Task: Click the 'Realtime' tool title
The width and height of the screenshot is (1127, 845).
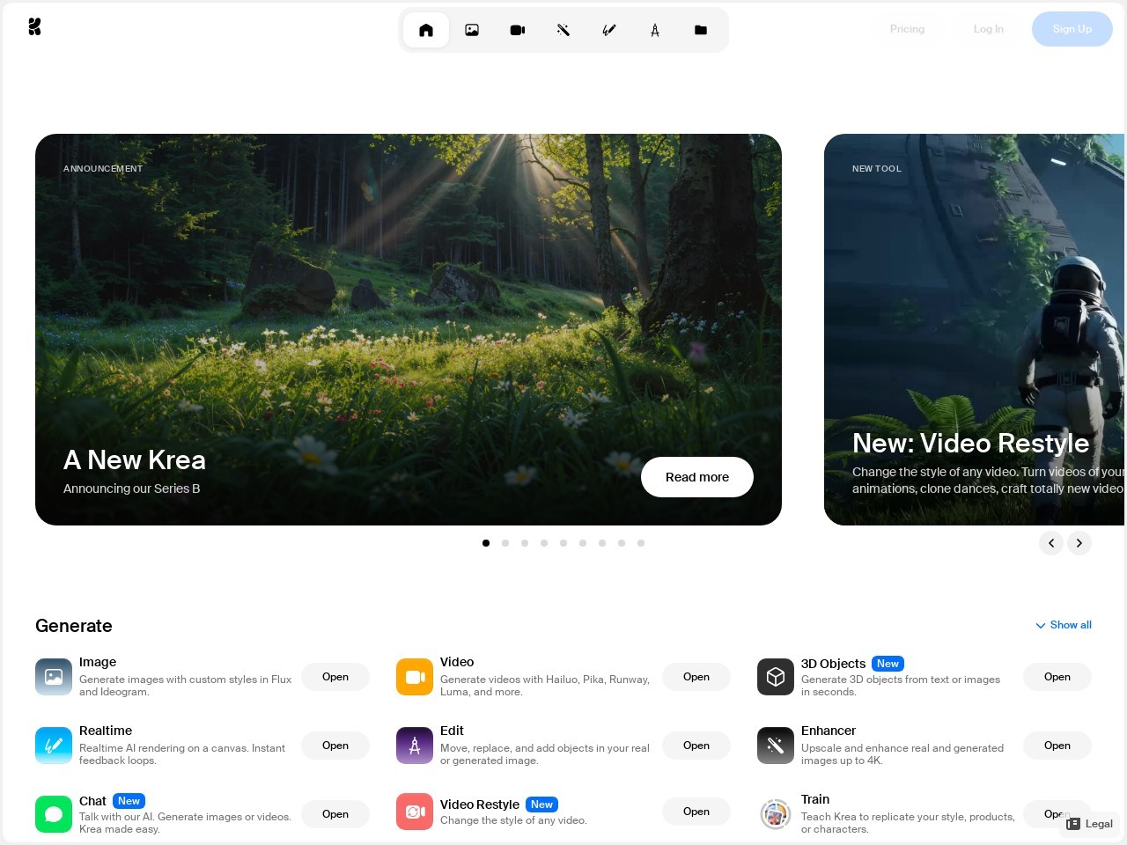Action: [x=106, y=731]
